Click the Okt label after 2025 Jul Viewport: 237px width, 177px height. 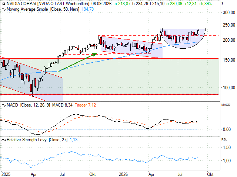pos(93,174)
